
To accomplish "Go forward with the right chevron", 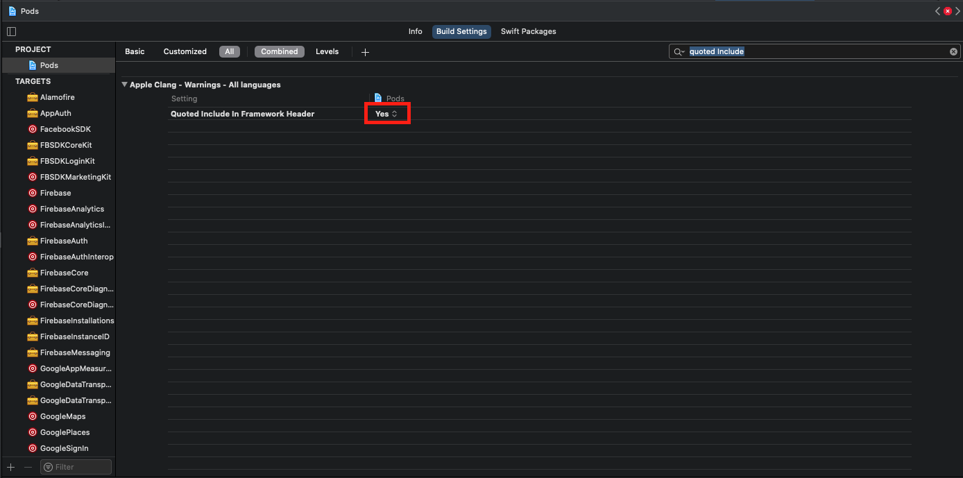I will click(957, 11).
